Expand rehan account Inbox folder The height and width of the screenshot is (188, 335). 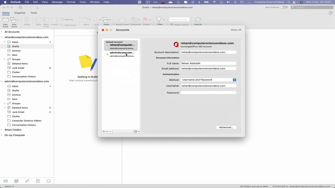pos(5,42)
